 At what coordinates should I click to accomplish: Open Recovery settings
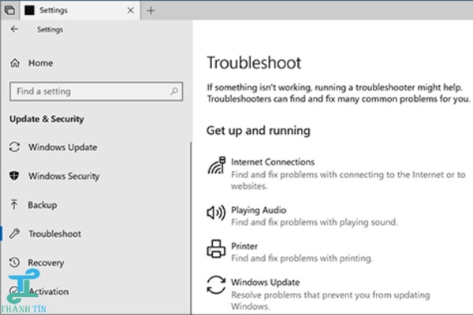pyautogui.click(x=46, y=262)
